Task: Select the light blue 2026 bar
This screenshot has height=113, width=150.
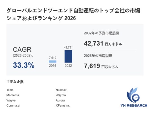Action: 53,62
